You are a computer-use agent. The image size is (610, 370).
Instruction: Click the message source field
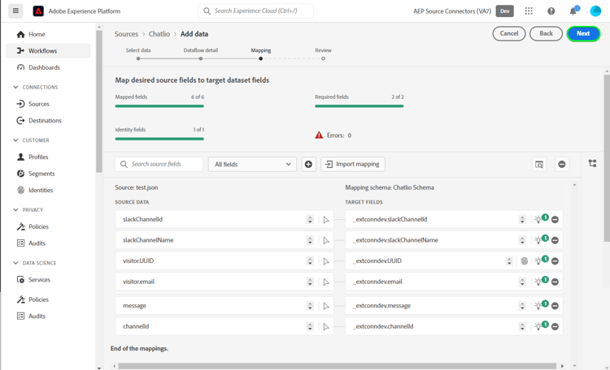click(224, 306)
